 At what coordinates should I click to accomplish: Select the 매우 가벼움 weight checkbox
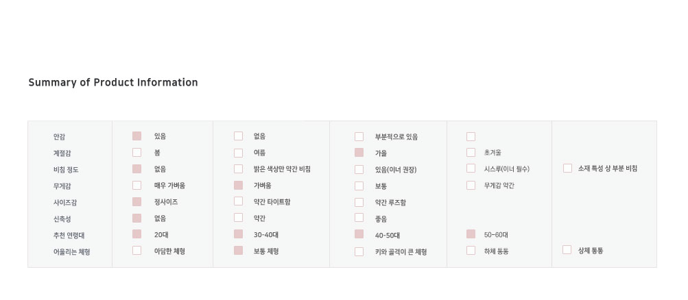coord(137,186)
